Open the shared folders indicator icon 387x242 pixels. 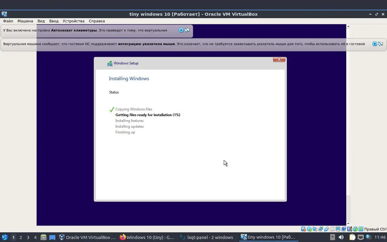[x=332, y=229]
